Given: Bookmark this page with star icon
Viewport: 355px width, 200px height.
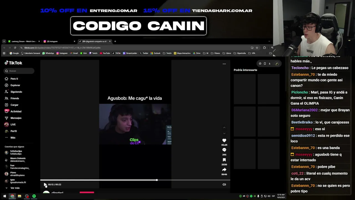Looking at the screenshot, I should 257,48.
